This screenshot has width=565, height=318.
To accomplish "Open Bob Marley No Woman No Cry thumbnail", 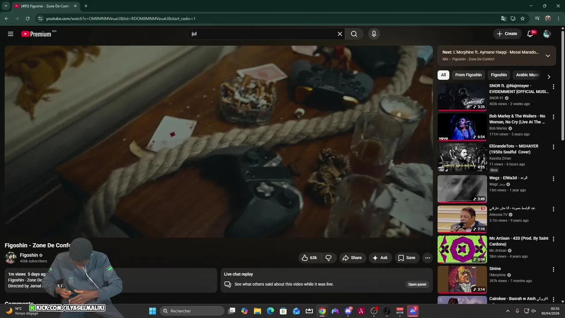I will [462, 127].
